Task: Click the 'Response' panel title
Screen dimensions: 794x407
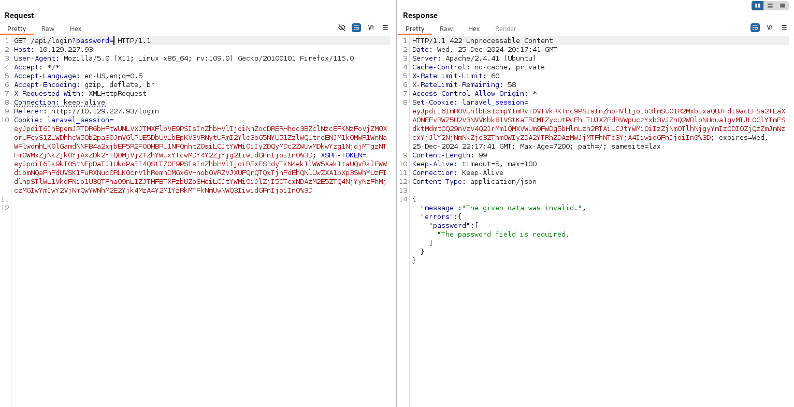Action: (420, 16)
